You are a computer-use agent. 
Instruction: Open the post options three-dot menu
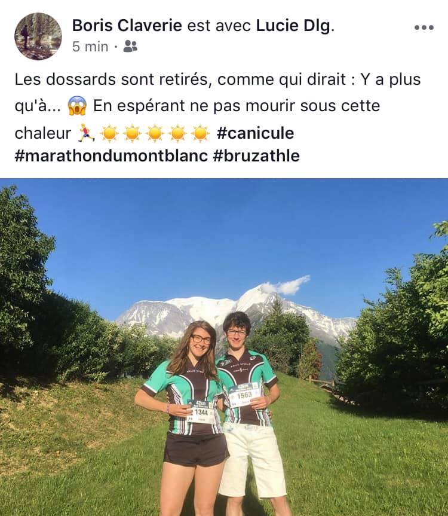[x=424, y=28]
